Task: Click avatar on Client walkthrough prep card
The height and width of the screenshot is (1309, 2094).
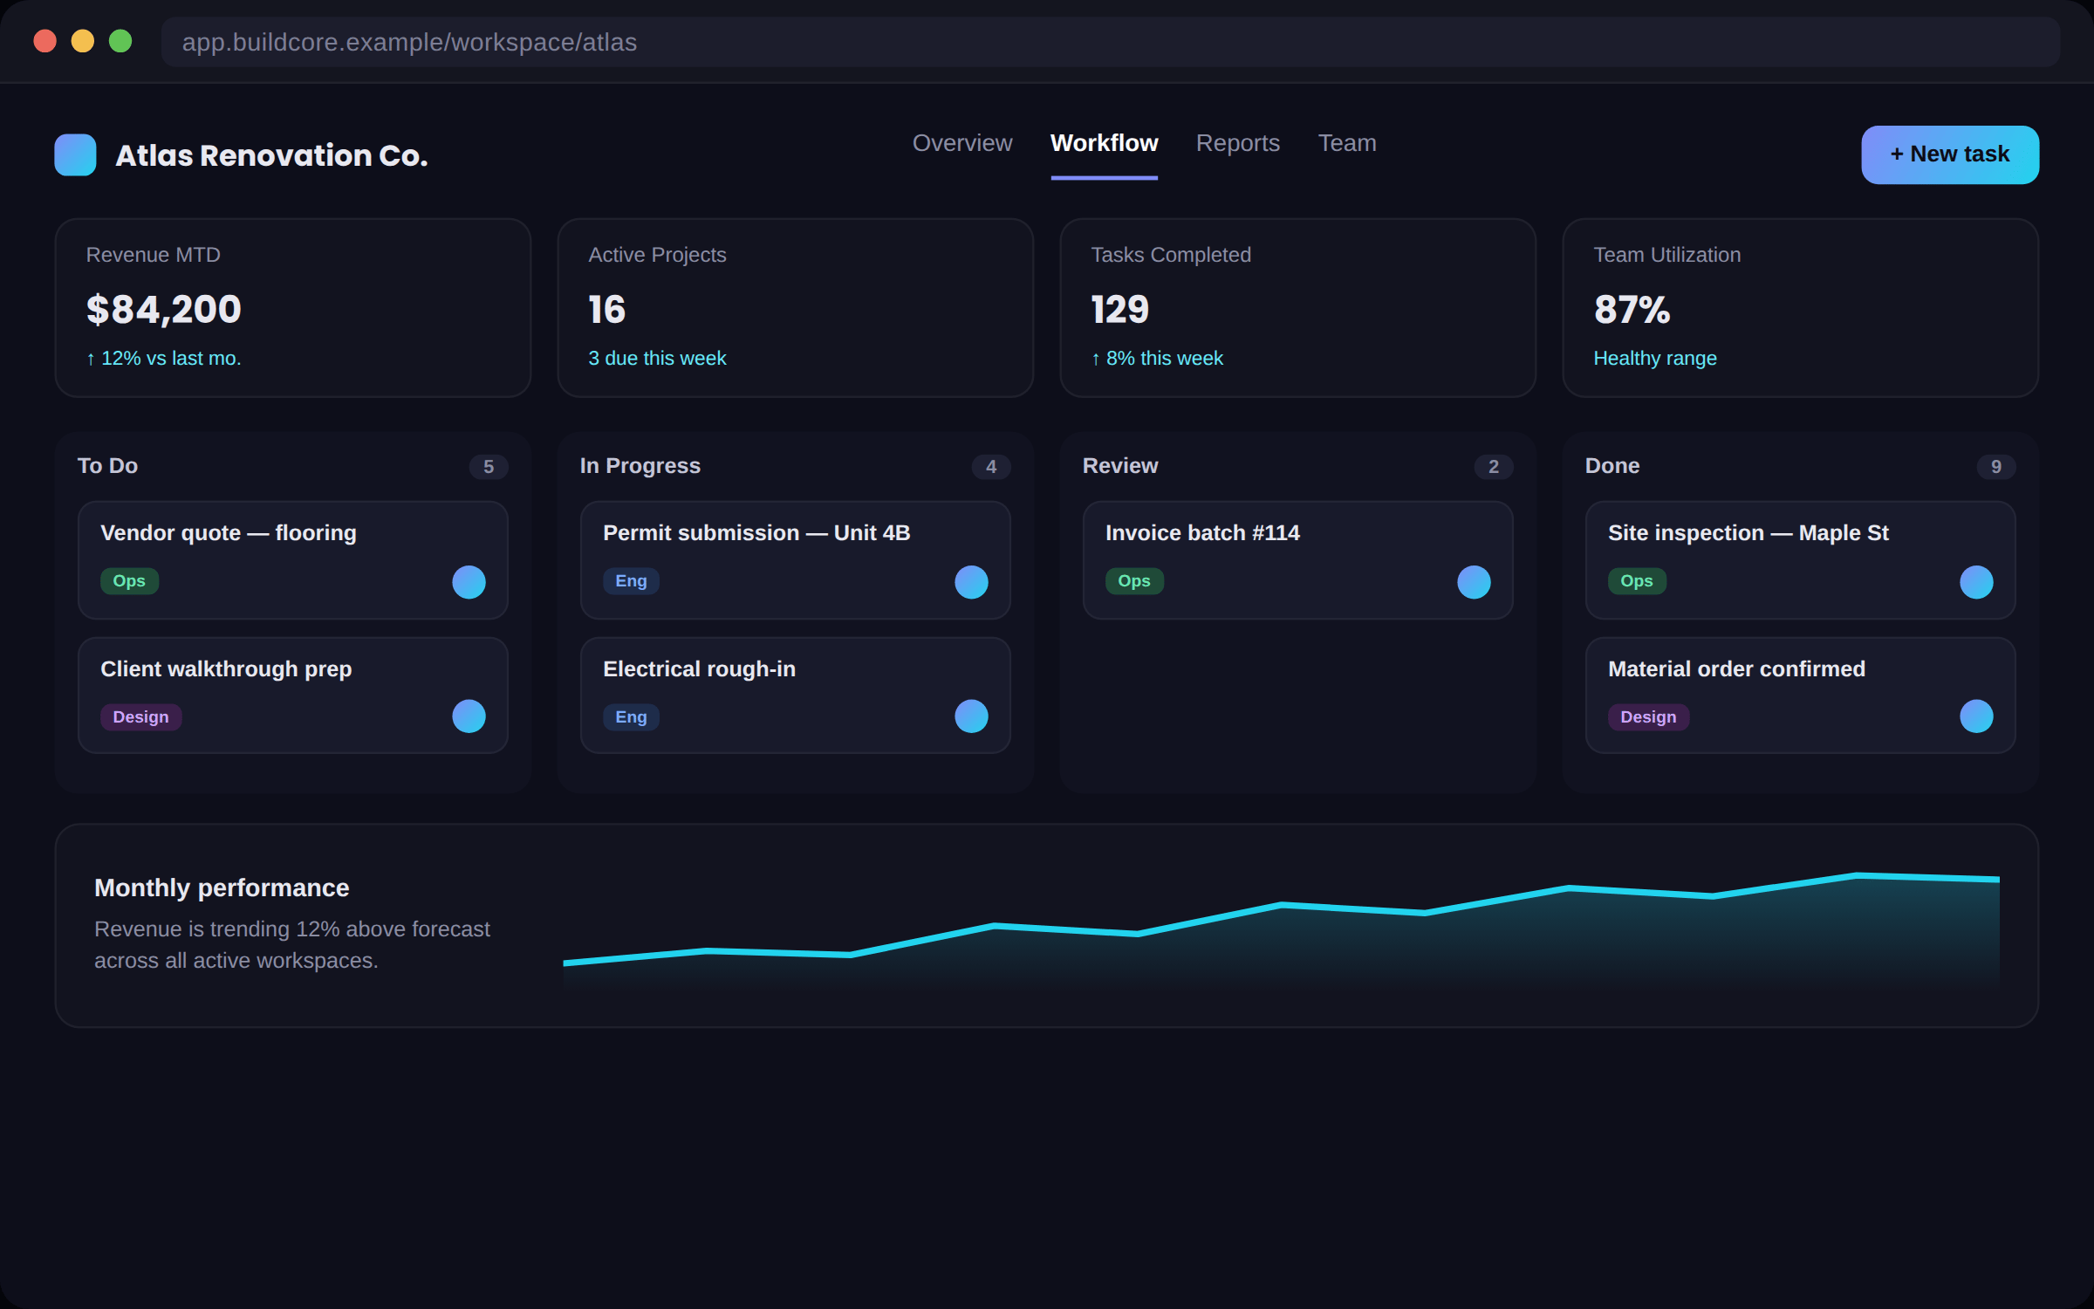Action: pyautogui.click(x=469, y=716)
